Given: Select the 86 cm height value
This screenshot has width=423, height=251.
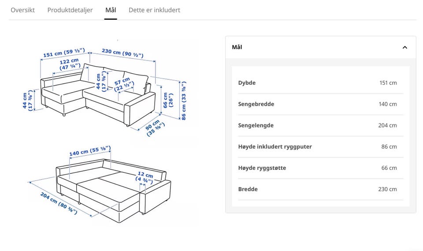Looking at the screenshot, I should [389, 147].
